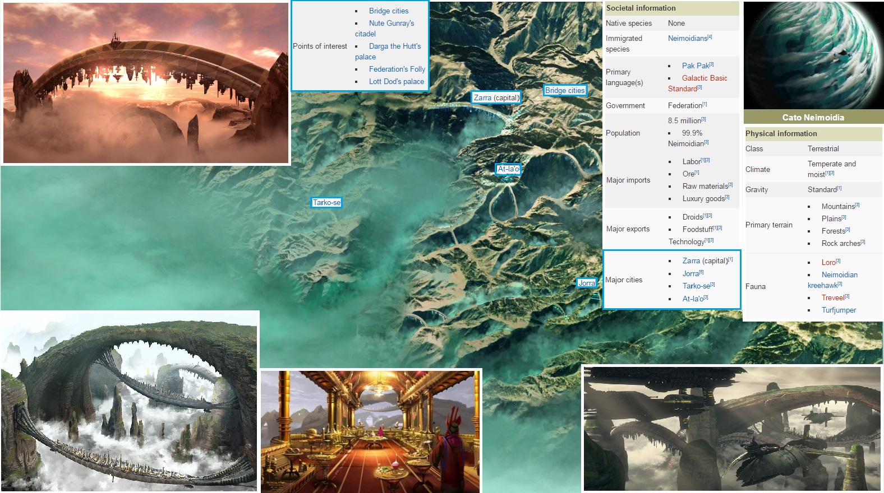Open the golden palace interior image
The height and width of the screenshot is (493, 884).
(370, 431)
